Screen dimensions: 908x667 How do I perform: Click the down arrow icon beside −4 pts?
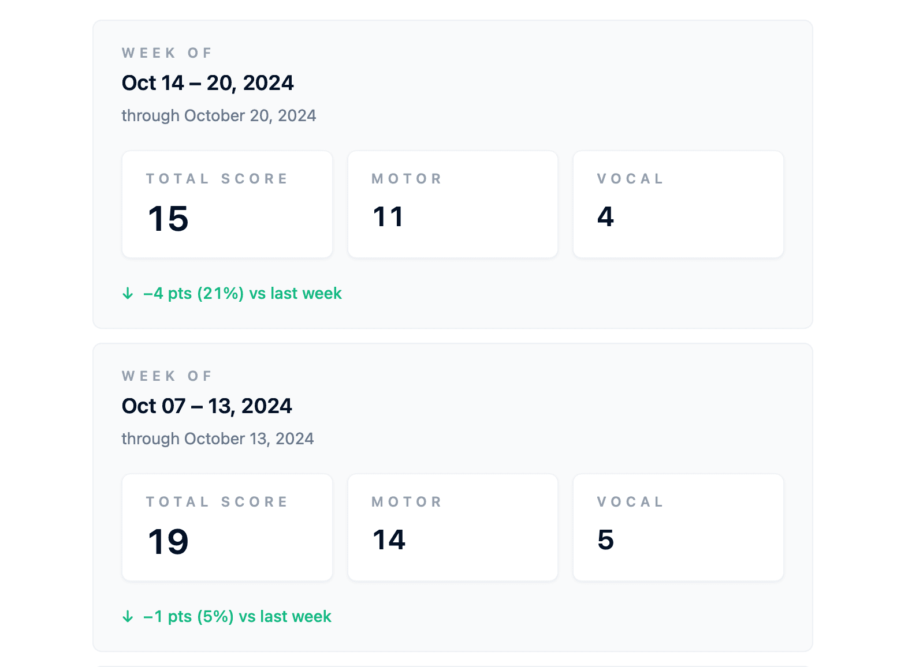(x=128, y=293)
